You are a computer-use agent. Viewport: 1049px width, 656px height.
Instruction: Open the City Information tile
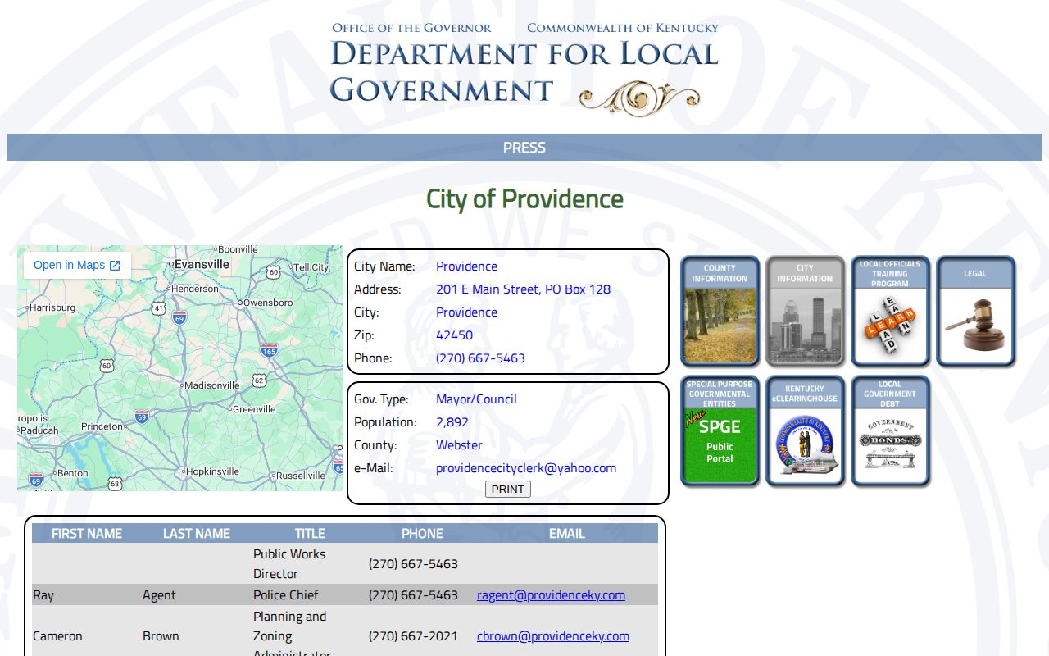pyautogui.click(x=805, y=311)
